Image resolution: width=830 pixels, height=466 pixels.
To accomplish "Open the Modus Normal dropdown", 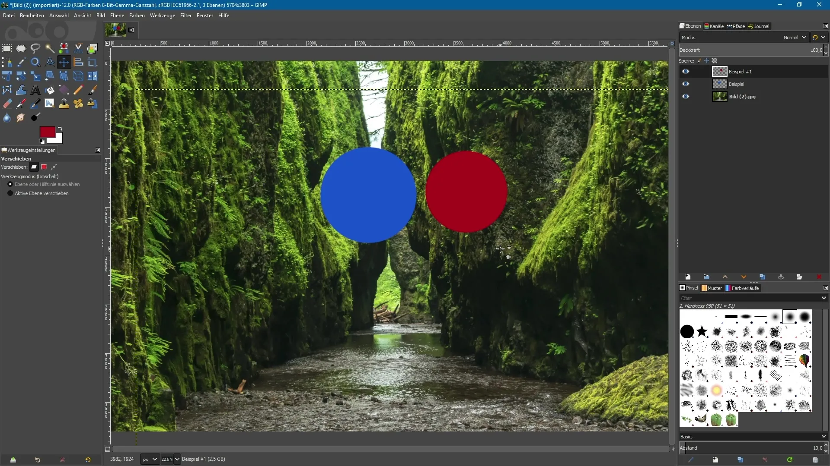I will point(795,38).
